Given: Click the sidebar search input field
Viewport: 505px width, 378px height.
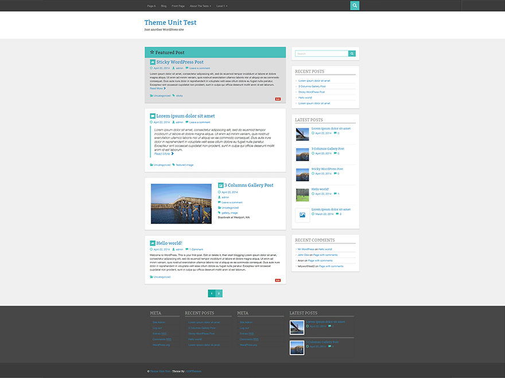Looking at the screenshot, I should [321, 54].
